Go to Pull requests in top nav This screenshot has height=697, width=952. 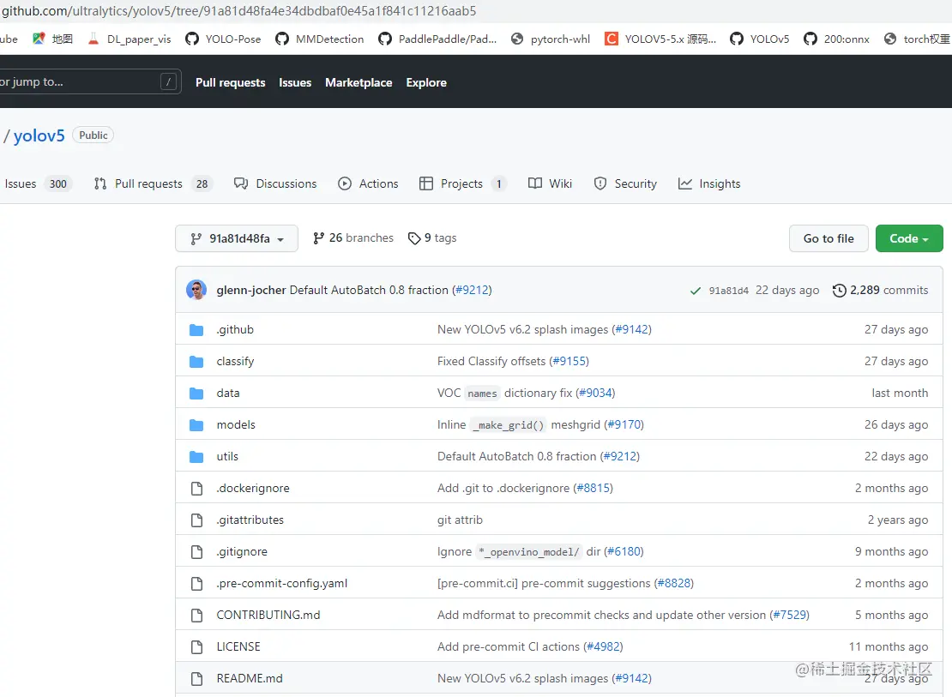pos(230,82)
